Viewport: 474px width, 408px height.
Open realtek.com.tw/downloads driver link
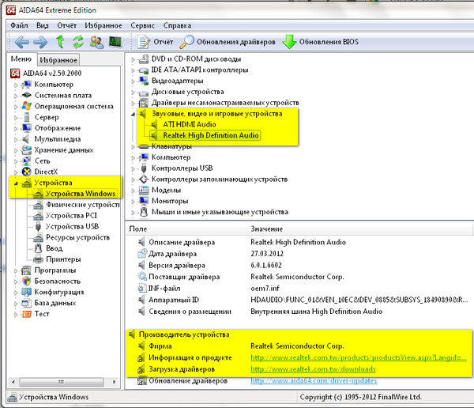(x=313, y=369)
